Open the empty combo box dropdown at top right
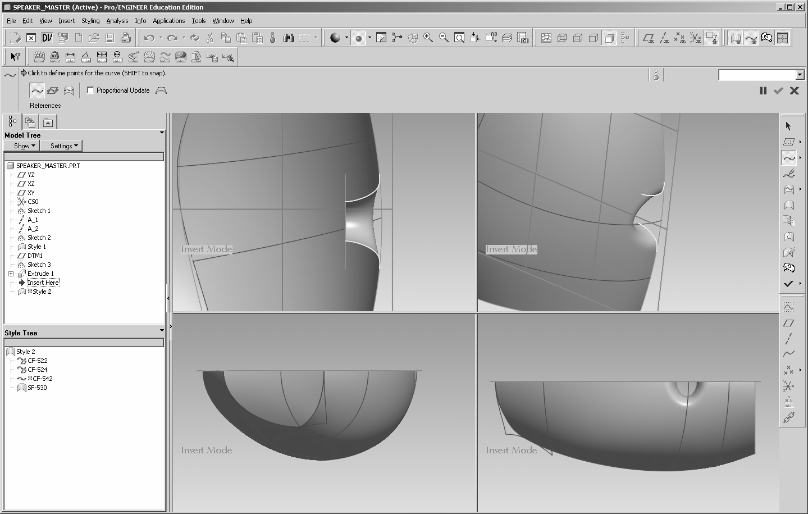The height and width of the screenshot is (514, 808). tap(800, 75)
